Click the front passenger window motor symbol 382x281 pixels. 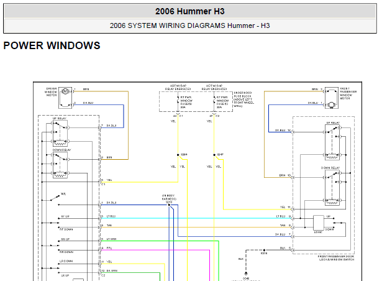(332, 98)
